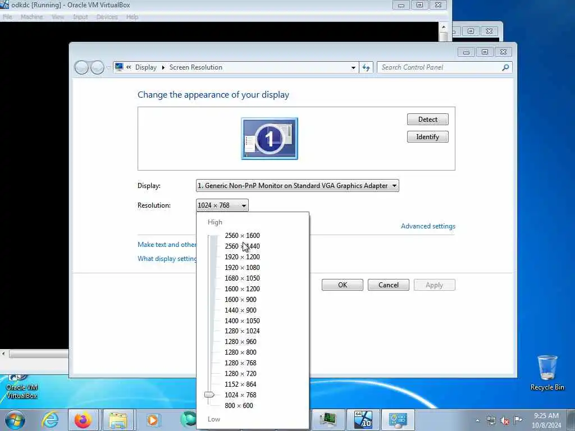Open Windows Media Player taskbar icon
Image resolution: width=575 pixels, height=431 pixels.
tap(153, 420)
